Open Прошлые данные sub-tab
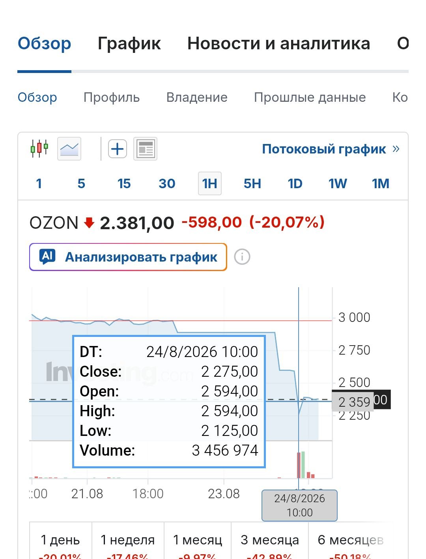Viewport: 426px width, 559px height. [x=310, y=97]
